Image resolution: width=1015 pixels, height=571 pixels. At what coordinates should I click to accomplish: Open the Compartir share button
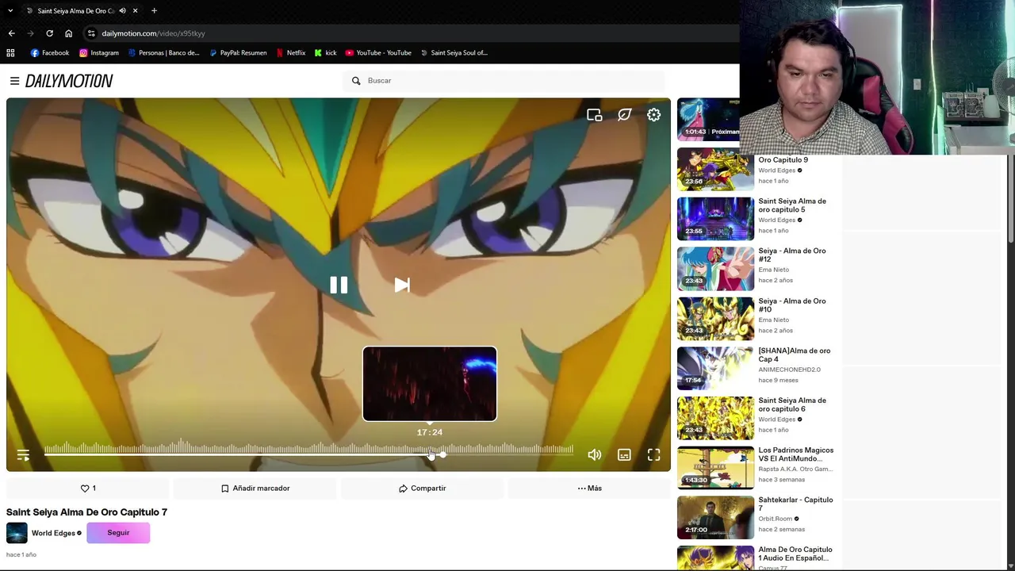(423, 489)
